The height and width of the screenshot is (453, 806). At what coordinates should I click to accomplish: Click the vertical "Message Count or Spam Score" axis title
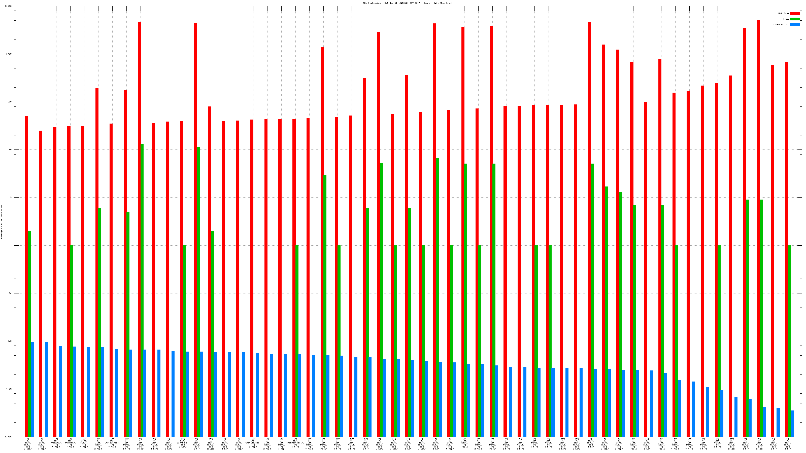tap(2, 222)
